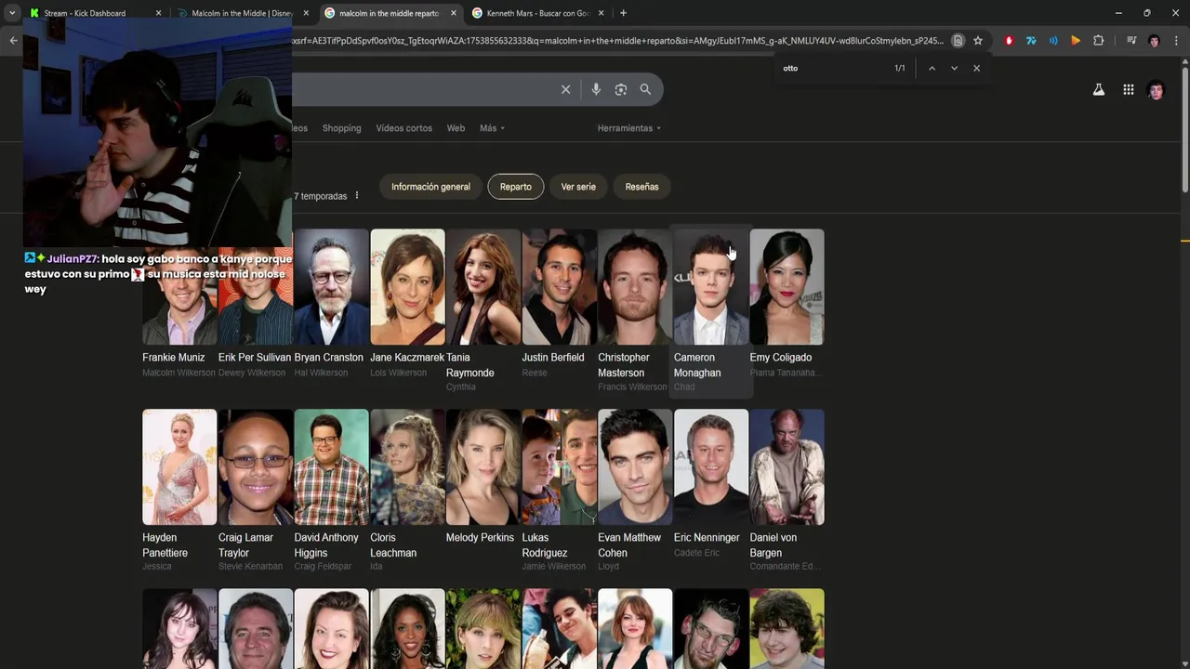Click the browser address bar URL
The width and height of the screenshot is (1190, 669).
click(x=618, y=41)
